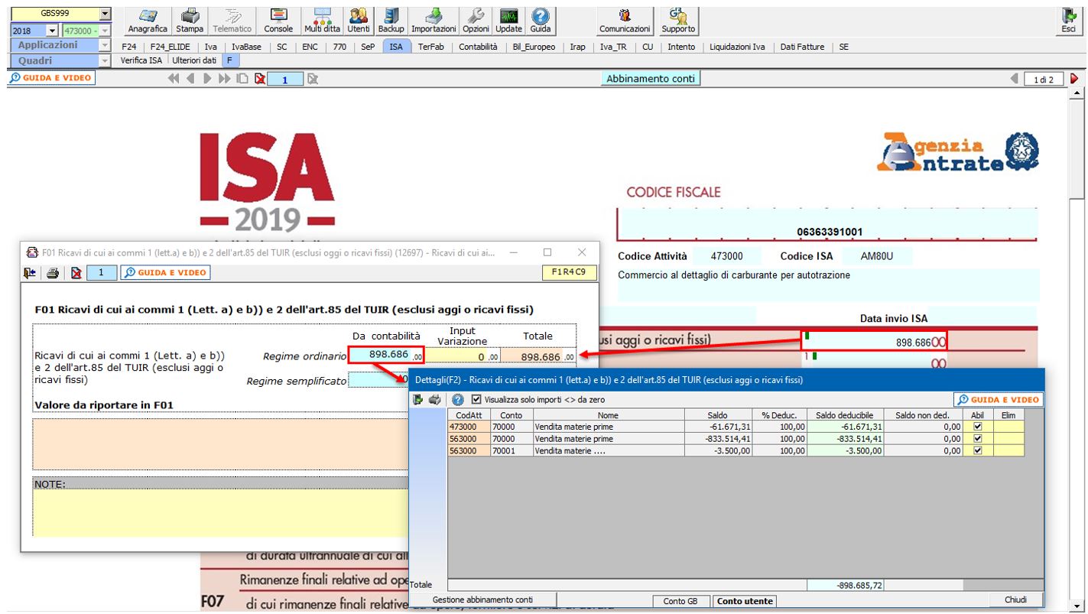
Task: Open the Liquidazioni Iva tab
Action: point(737,47)
